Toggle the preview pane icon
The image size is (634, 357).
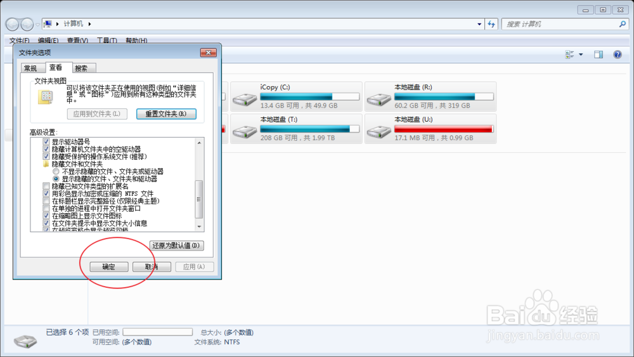tap(598, 55)
